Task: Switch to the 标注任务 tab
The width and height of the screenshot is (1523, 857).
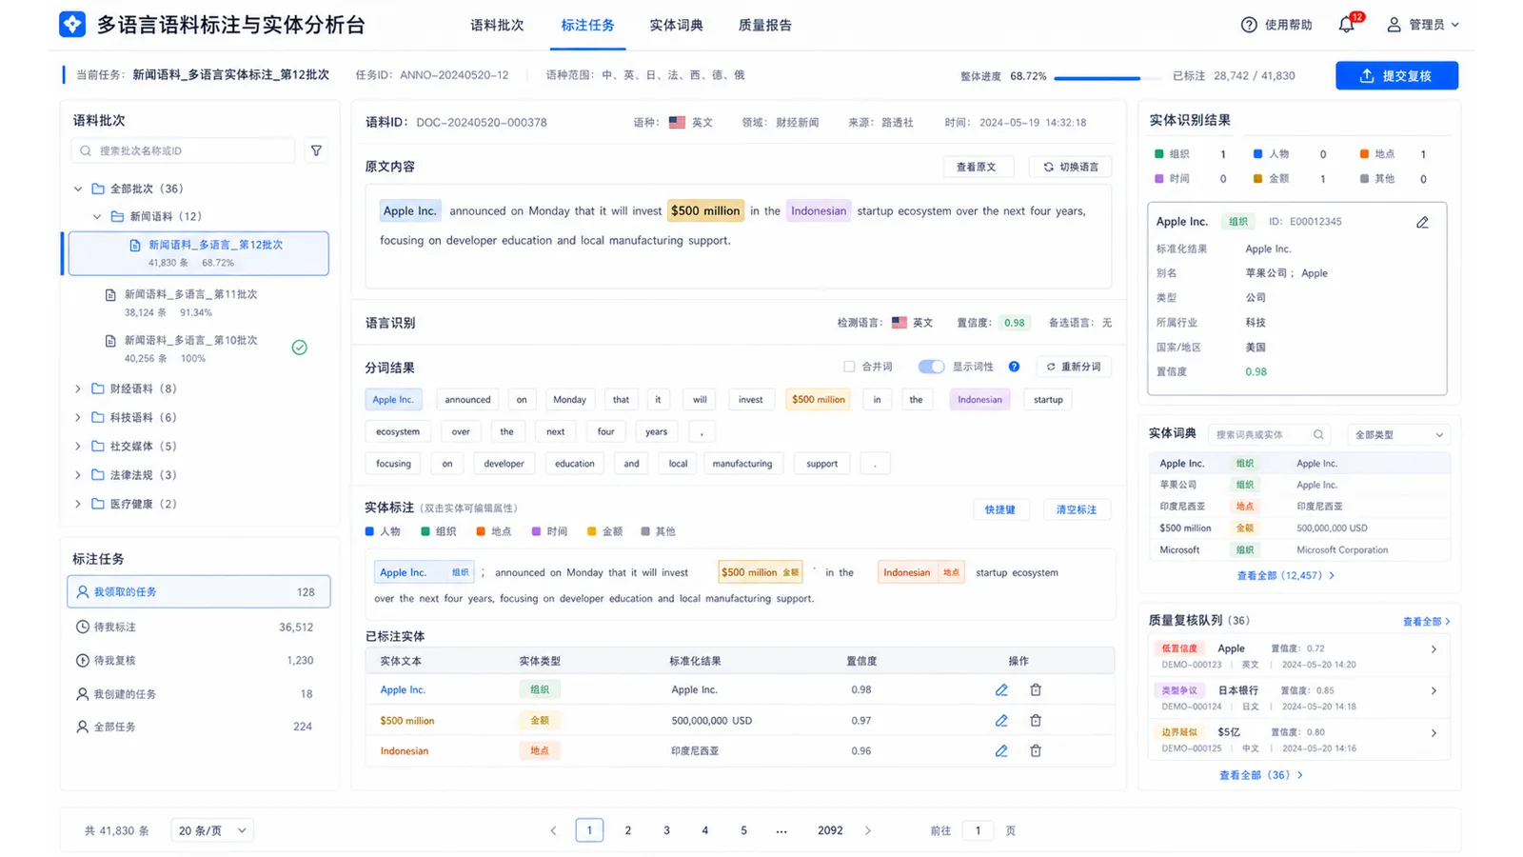Action: 587,26
